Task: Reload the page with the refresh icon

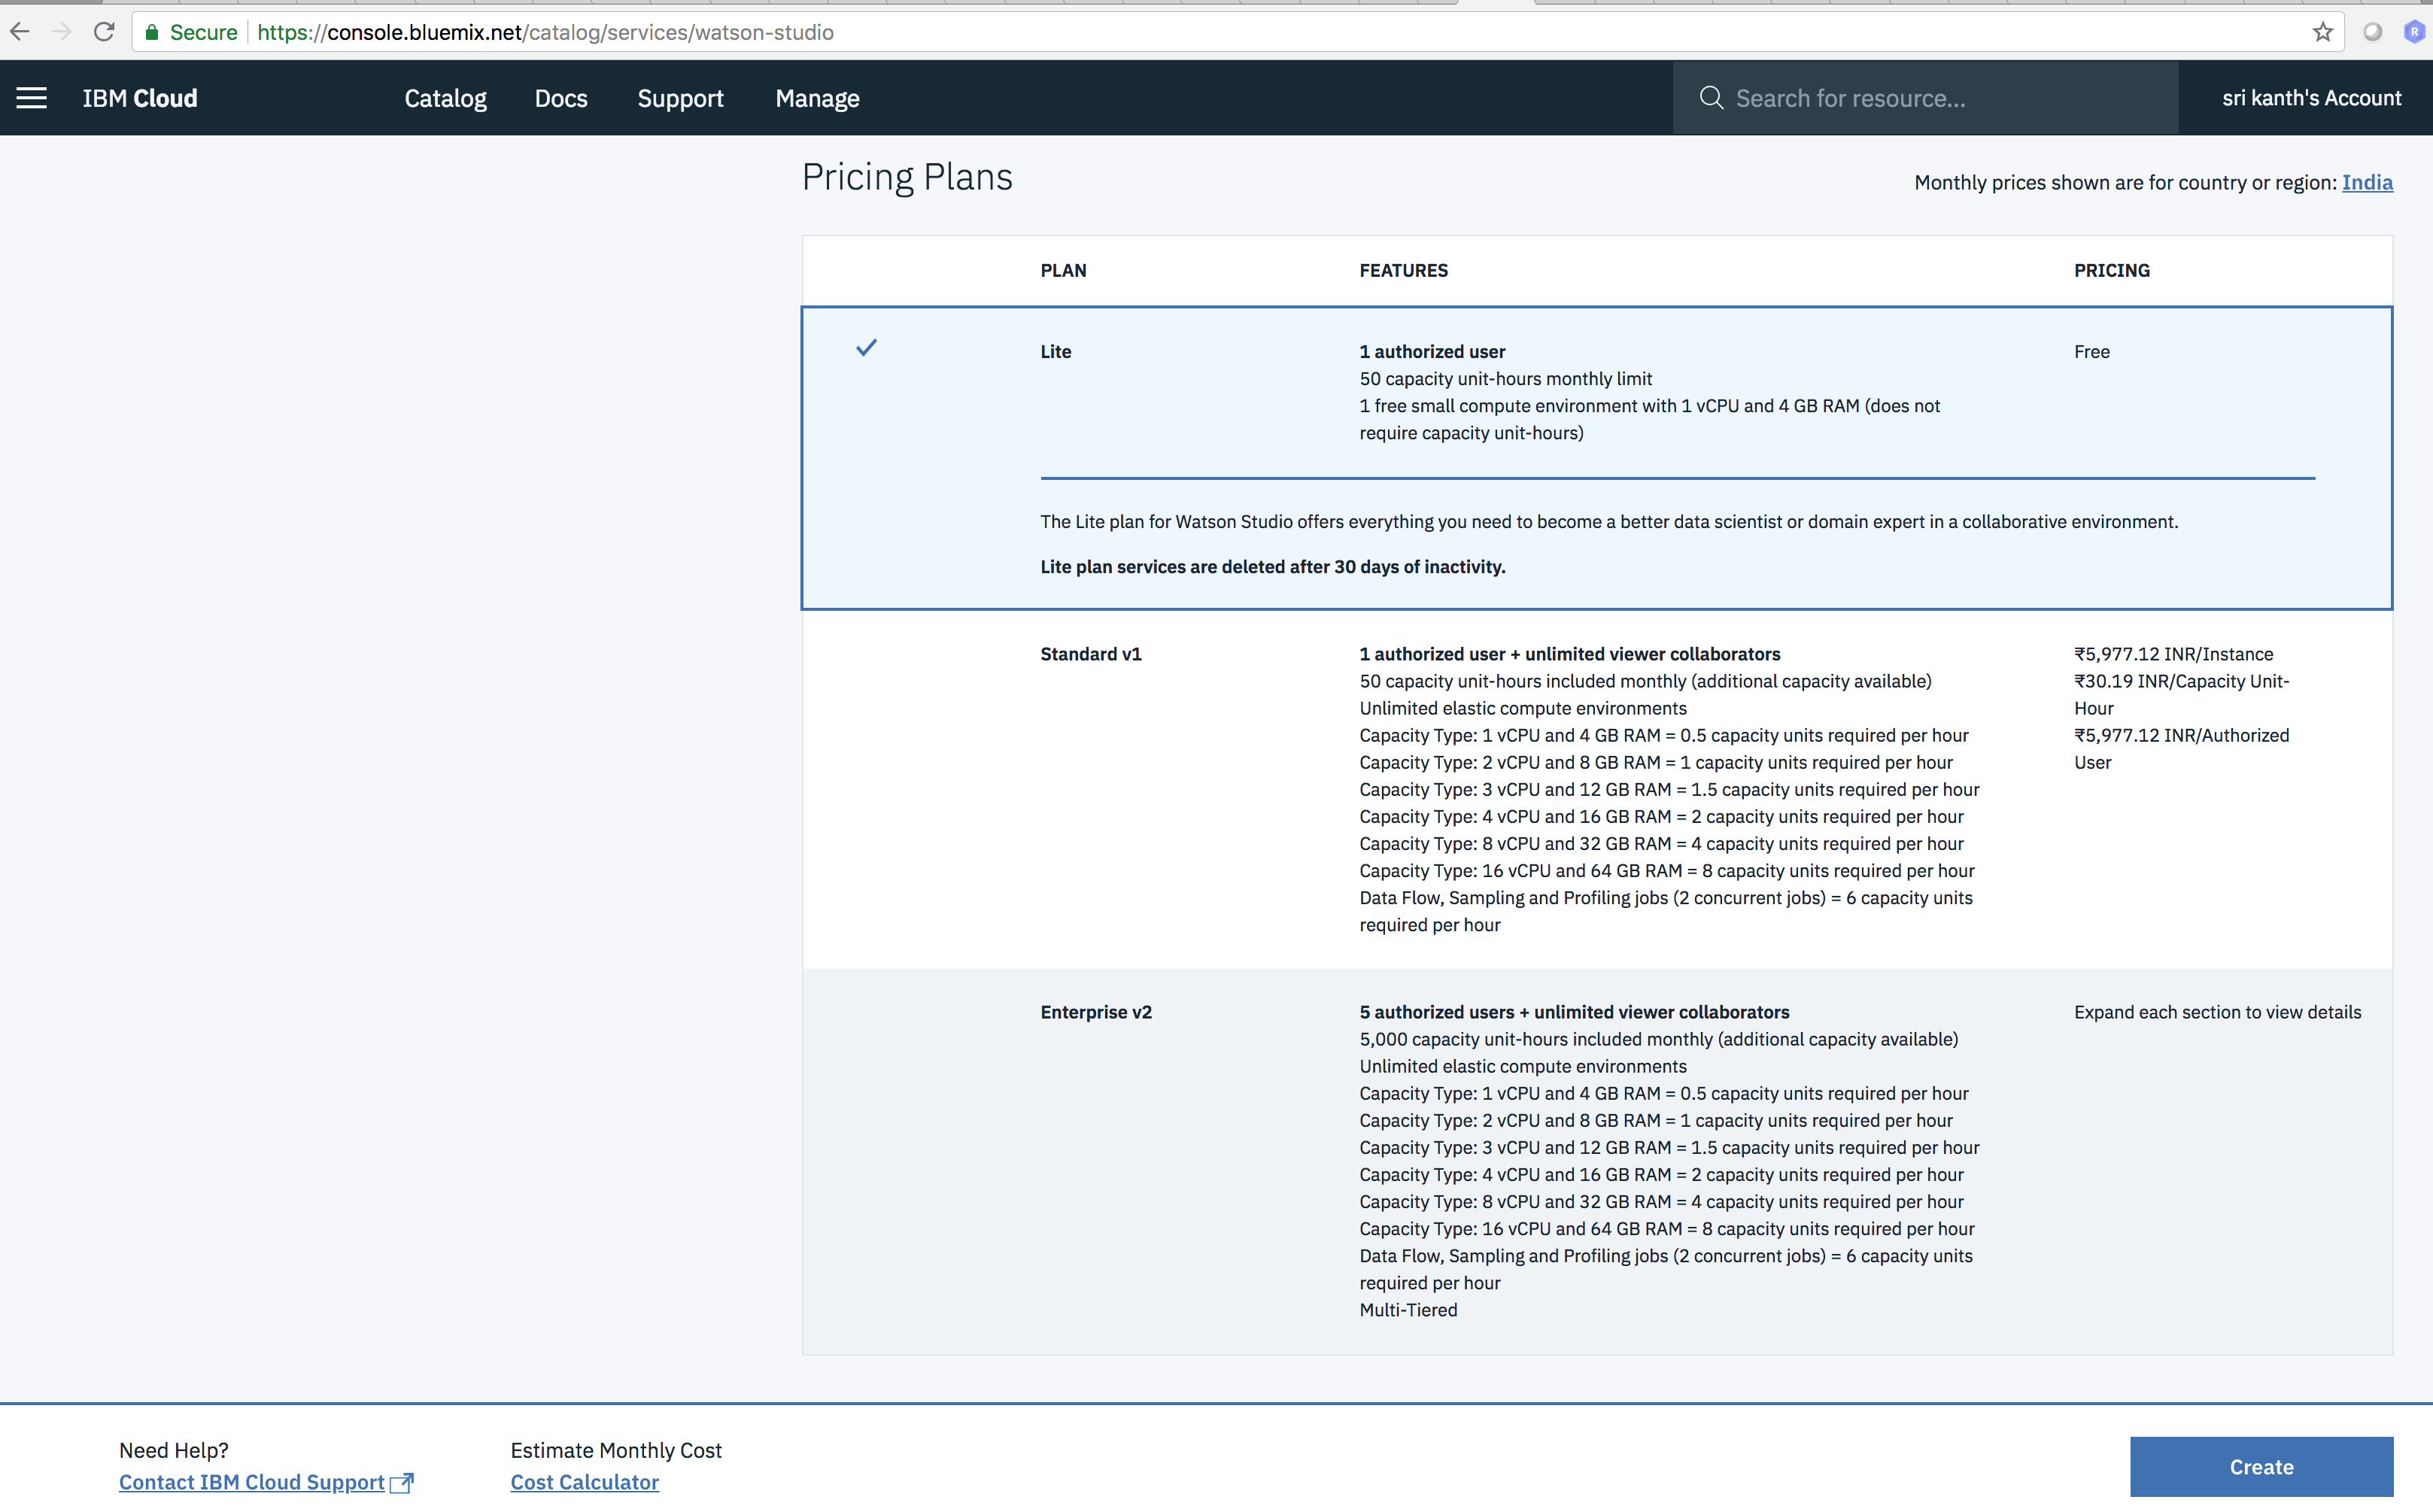Action: point(104,32)
